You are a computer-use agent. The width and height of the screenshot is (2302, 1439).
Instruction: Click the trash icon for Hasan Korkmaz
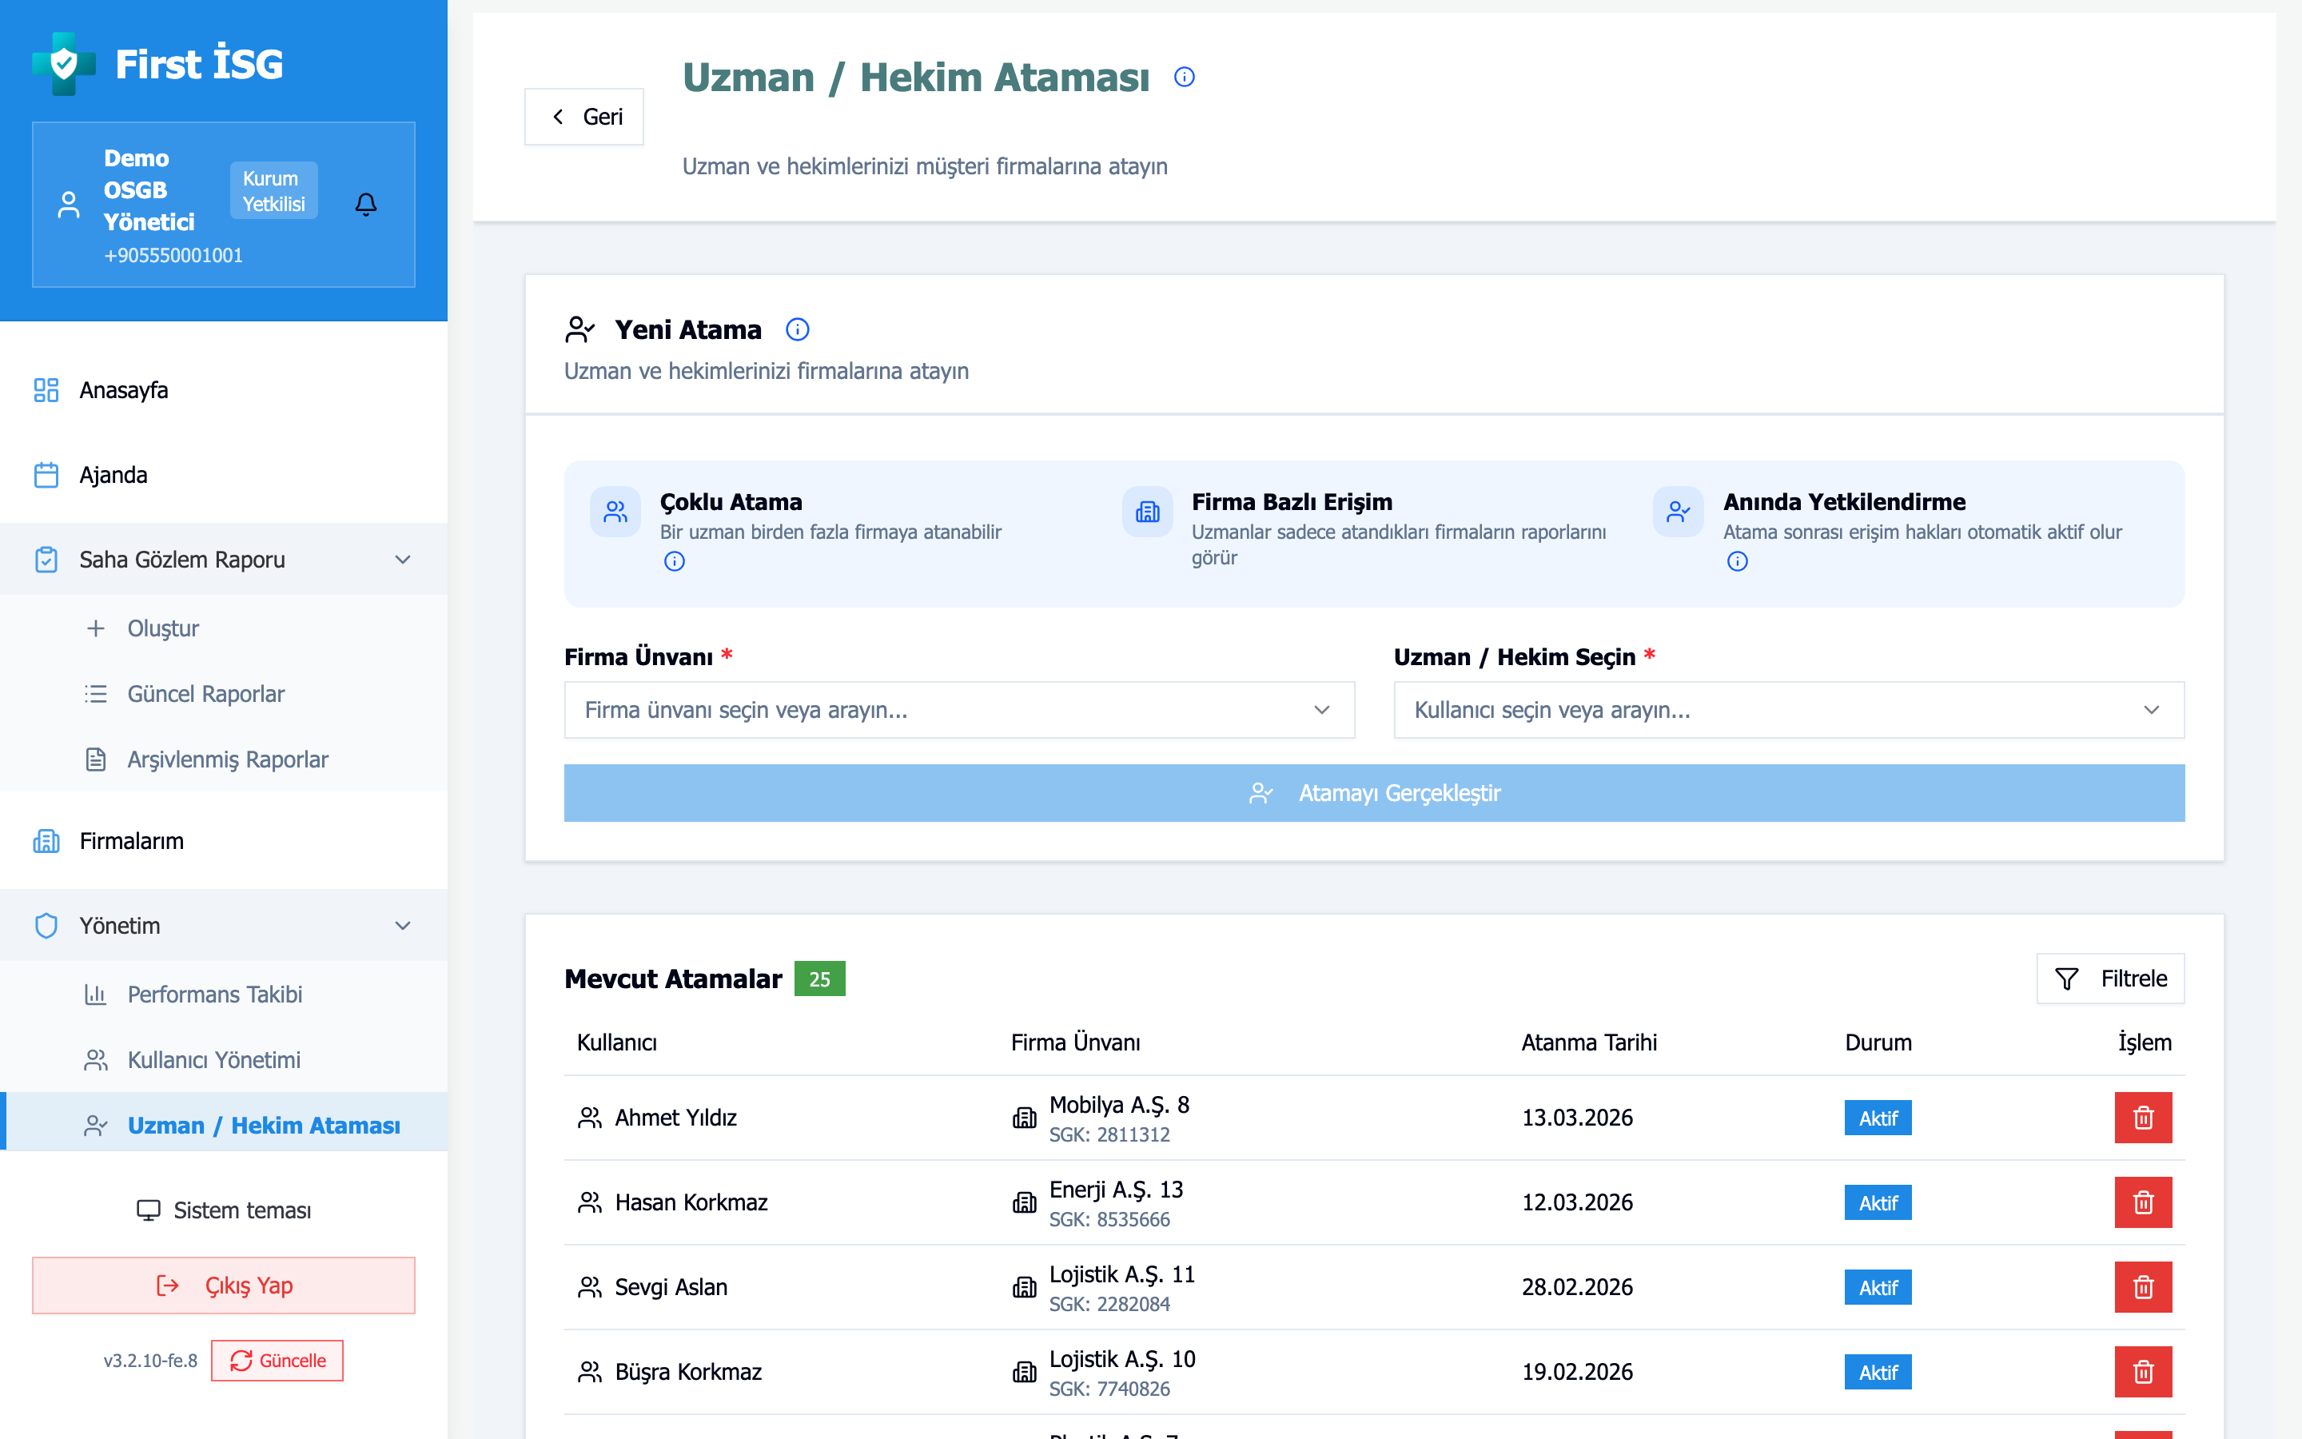2142,1202
